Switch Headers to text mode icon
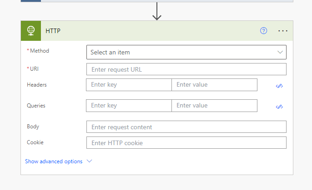312x190 pixels. click(279, 86)
